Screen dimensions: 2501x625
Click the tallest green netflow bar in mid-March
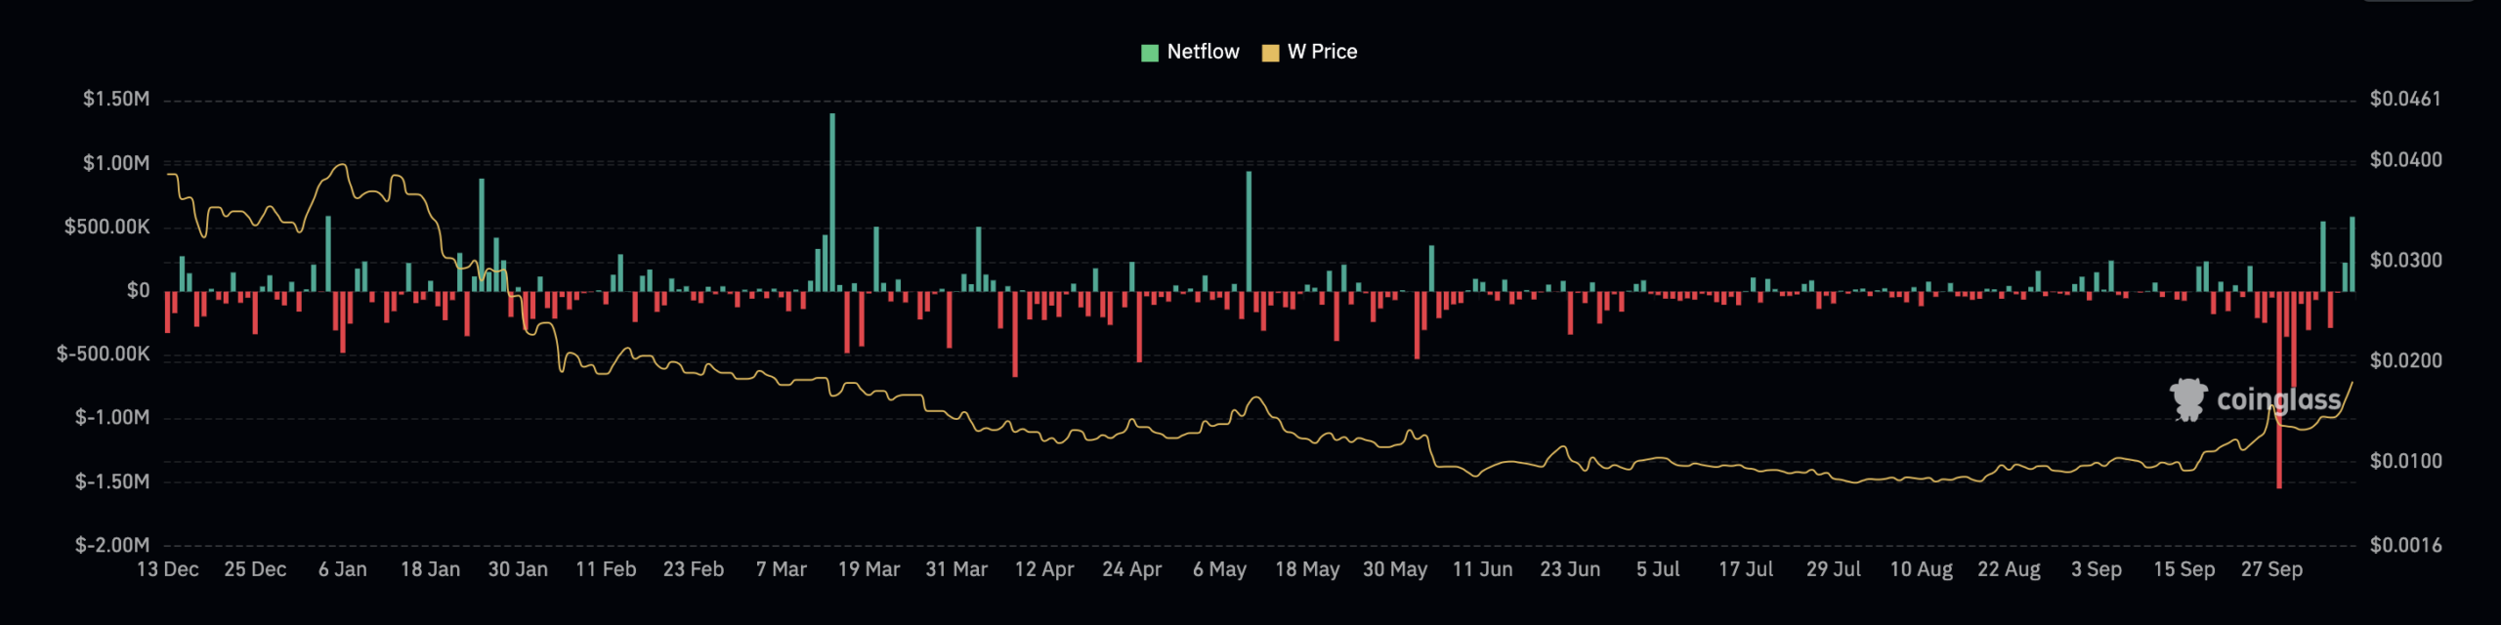[832, 202]
